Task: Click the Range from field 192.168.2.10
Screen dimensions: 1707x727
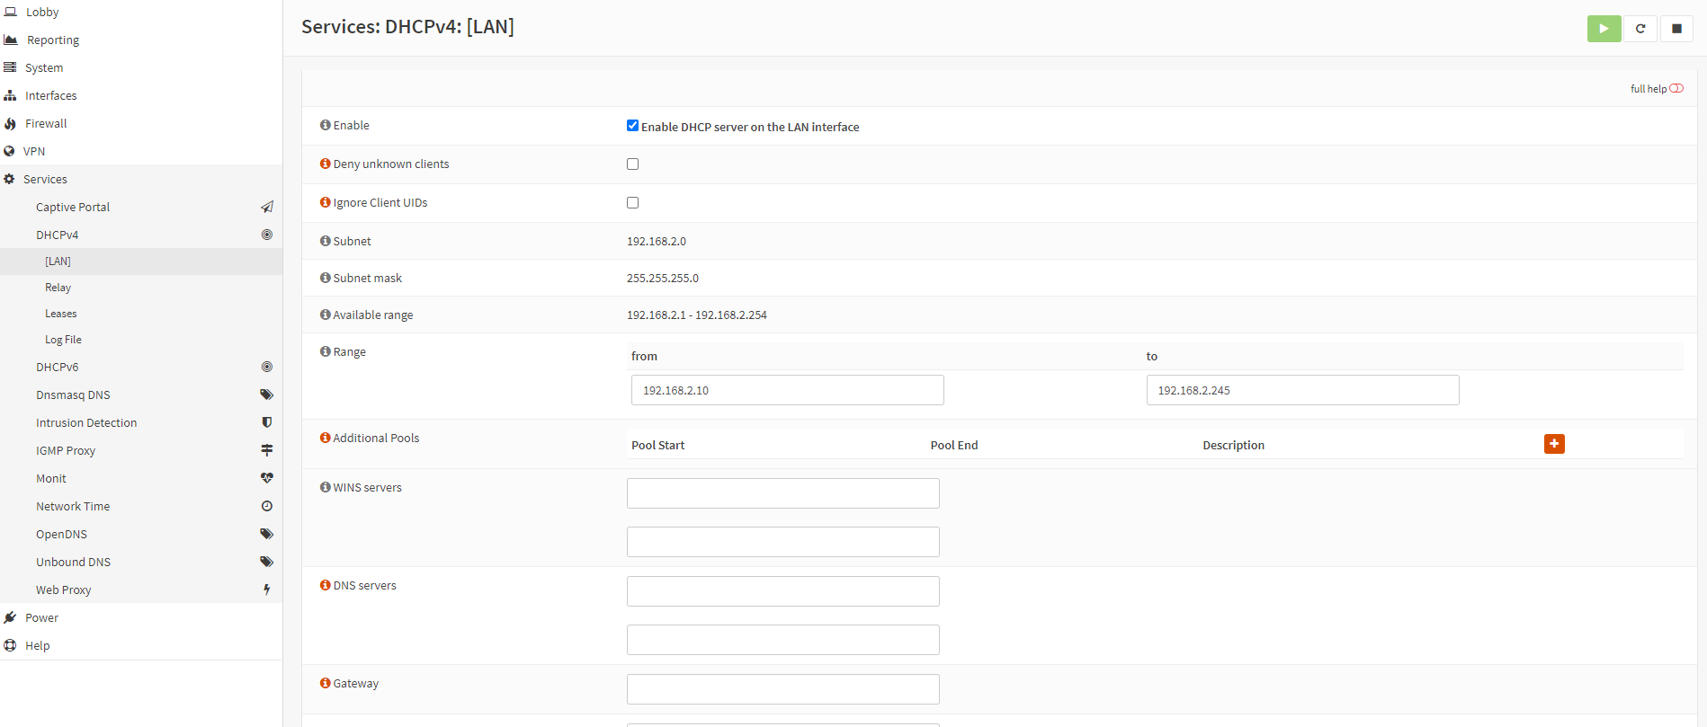Action: coord(788,390)
